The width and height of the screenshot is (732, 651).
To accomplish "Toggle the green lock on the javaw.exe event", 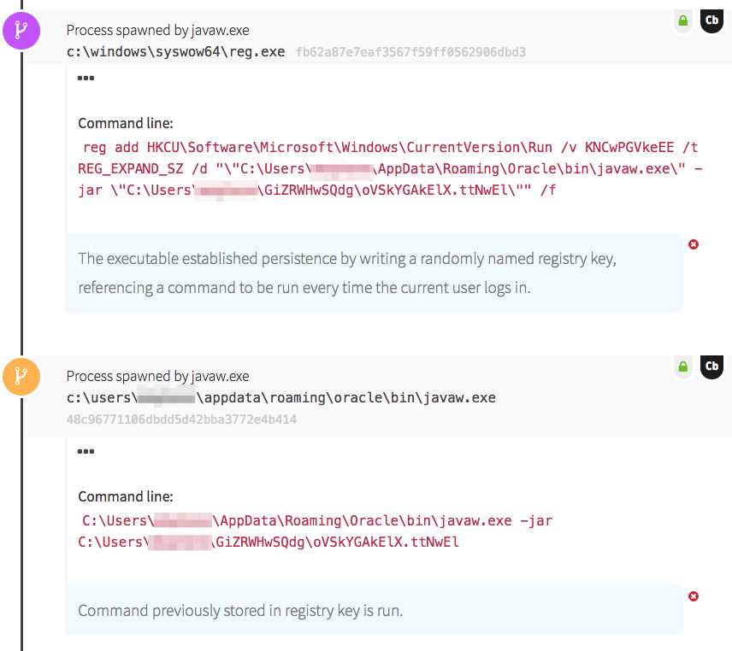I will 682,367.
